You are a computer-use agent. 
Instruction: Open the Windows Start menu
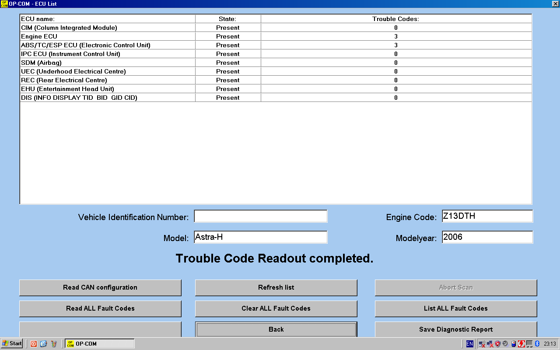tap(12, 343)
